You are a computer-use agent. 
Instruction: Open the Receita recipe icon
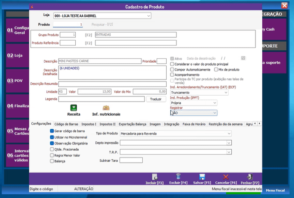tap(74, 108)
